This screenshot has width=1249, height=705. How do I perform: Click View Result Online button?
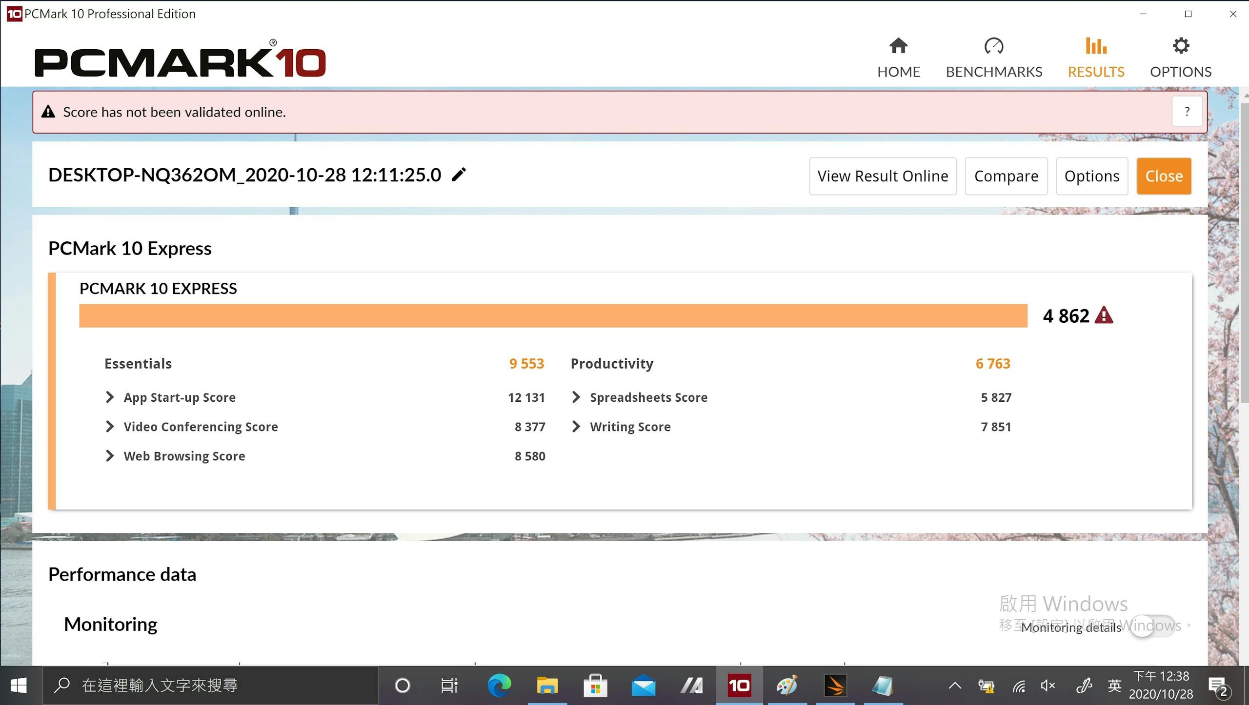click(x=883, y=176)
